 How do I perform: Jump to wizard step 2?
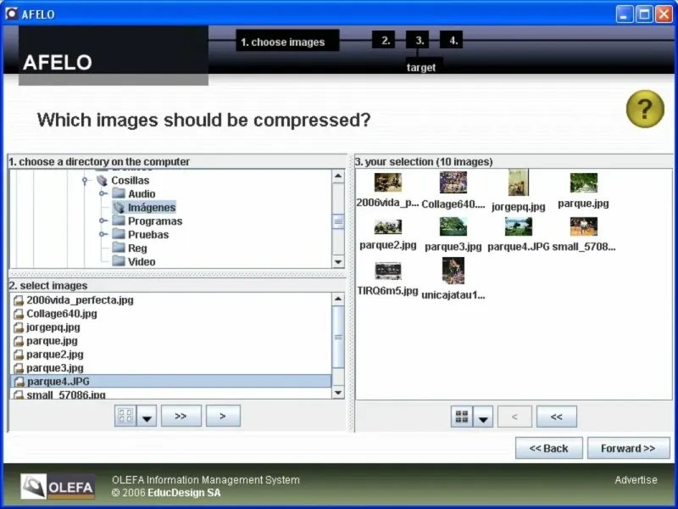384,40
